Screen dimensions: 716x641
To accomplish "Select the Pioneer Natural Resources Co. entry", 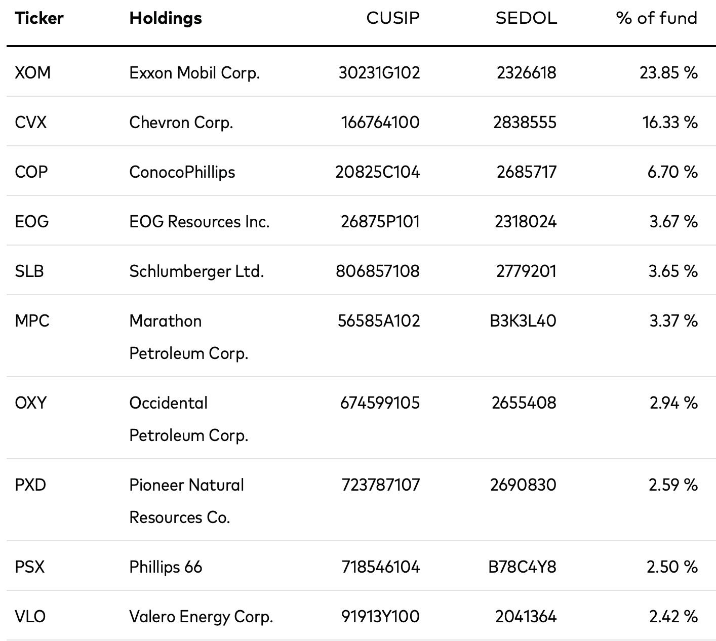I will click(187, 501).
